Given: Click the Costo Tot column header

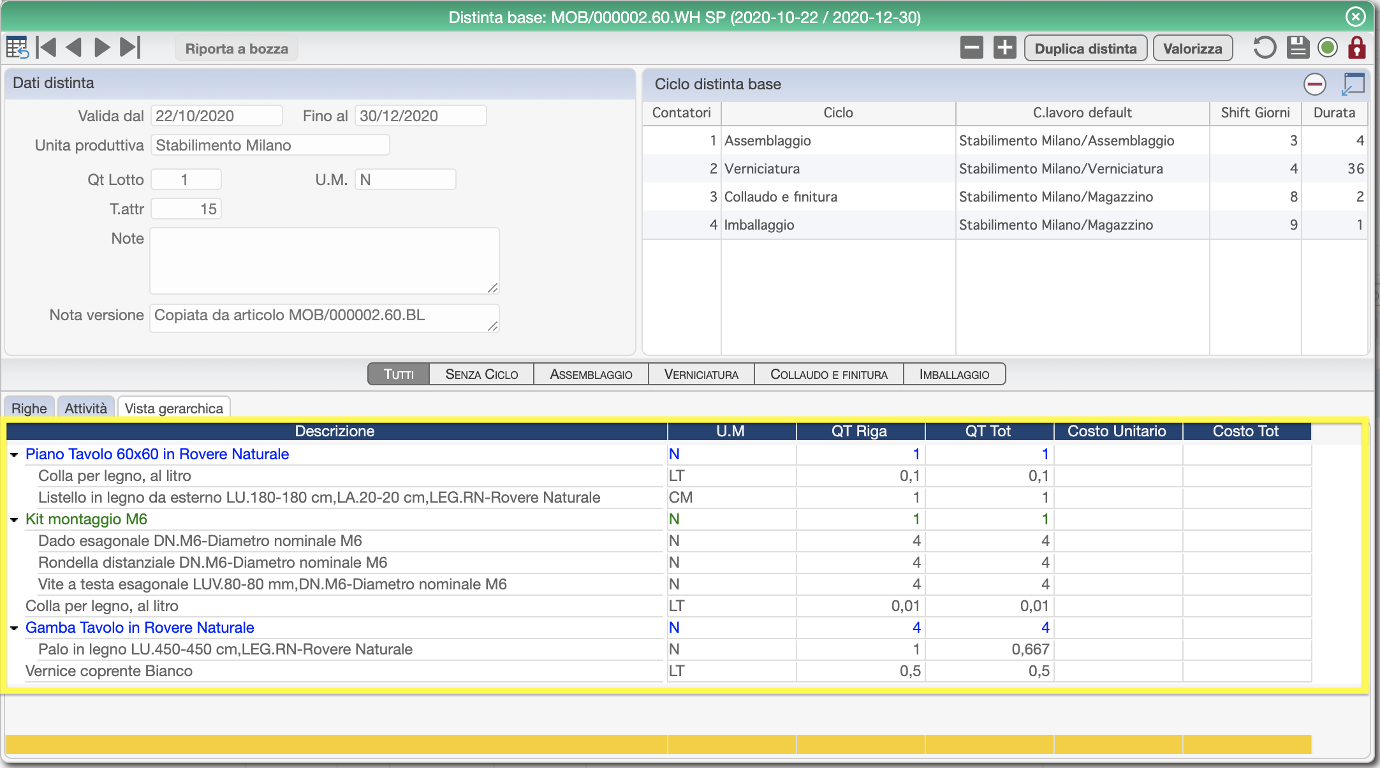Looking at the screenshot, I should tap(1246, 431).
